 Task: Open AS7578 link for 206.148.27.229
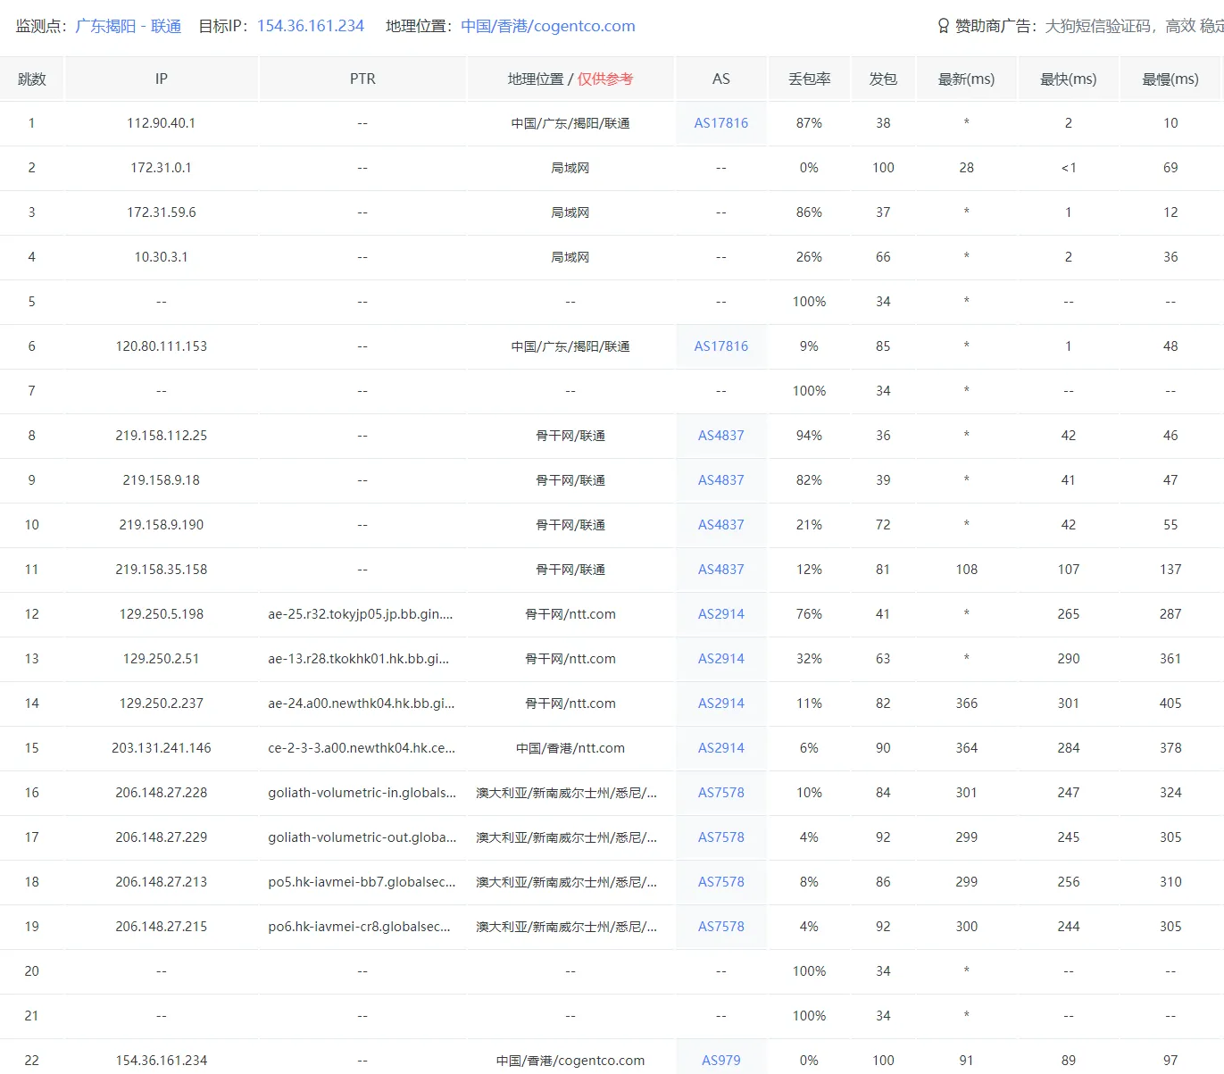coord(721,837)
